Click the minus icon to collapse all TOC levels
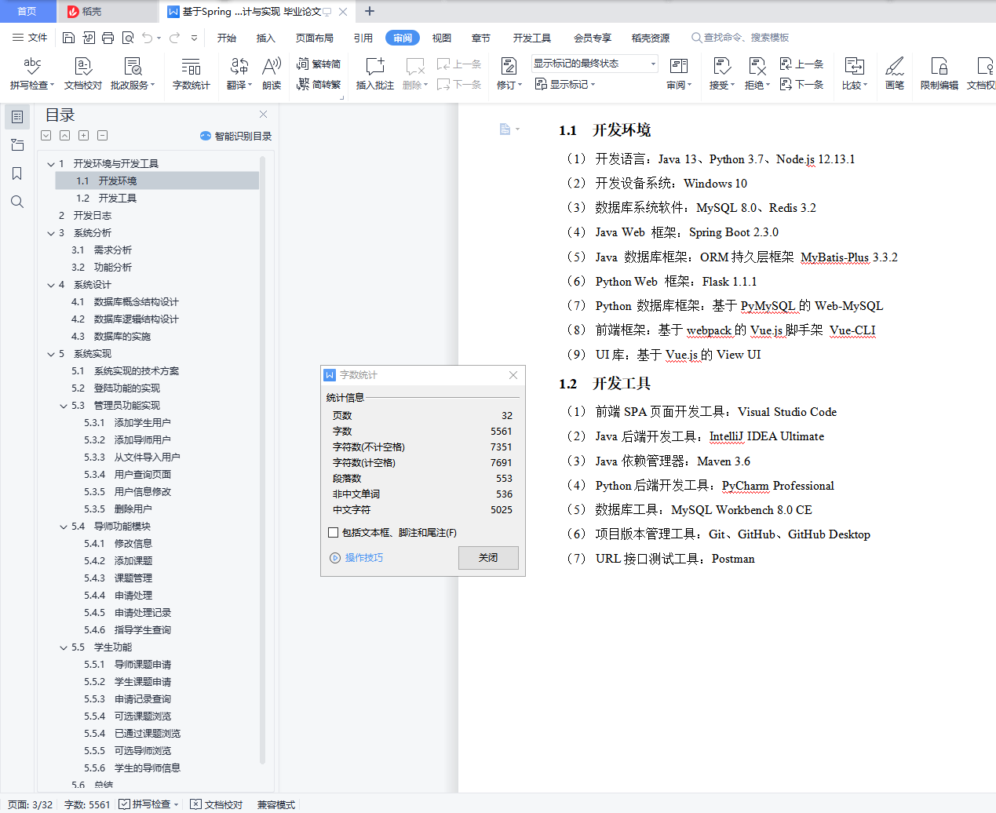The image size is (996, 813). [102, 135]
